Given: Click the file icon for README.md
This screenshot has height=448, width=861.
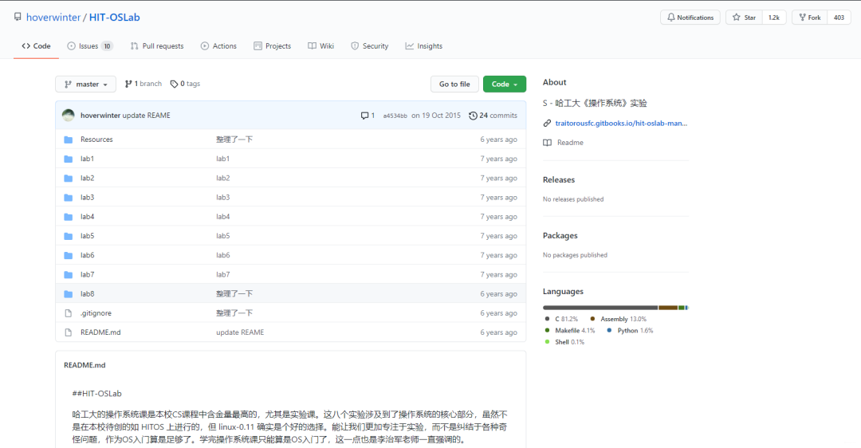Looking at the screenshot, I should point(68,332).
